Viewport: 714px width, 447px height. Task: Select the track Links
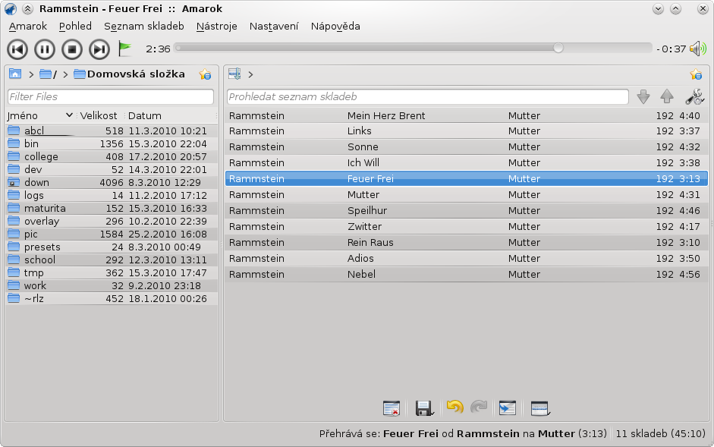pyautogui.click(x=467, y=131)
